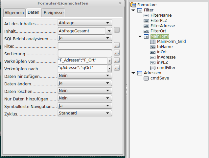Close the Formular-Eigenschaften dialog
This screenshot has height=158, width=209.
120,3
